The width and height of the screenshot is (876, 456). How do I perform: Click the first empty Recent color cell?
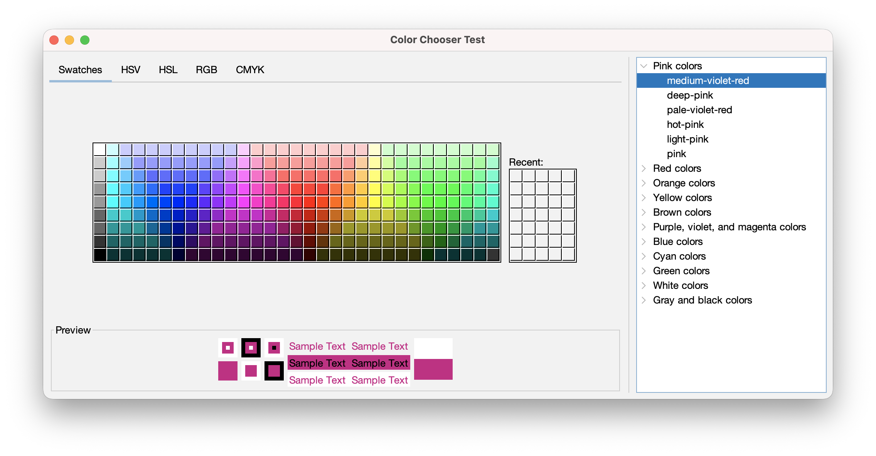tap(516, 176)
